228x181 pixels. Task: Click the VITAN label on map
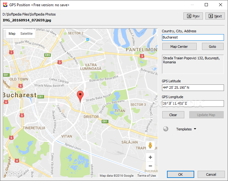67,136
